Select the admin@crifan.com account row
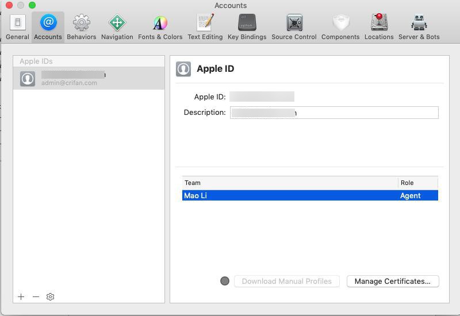460x316 pixels. point(89,78)
